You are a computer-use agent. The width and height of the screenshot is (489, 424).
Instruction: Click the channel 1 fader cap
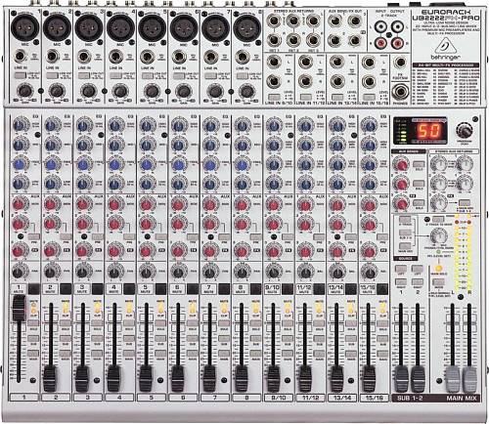point(19,309)
